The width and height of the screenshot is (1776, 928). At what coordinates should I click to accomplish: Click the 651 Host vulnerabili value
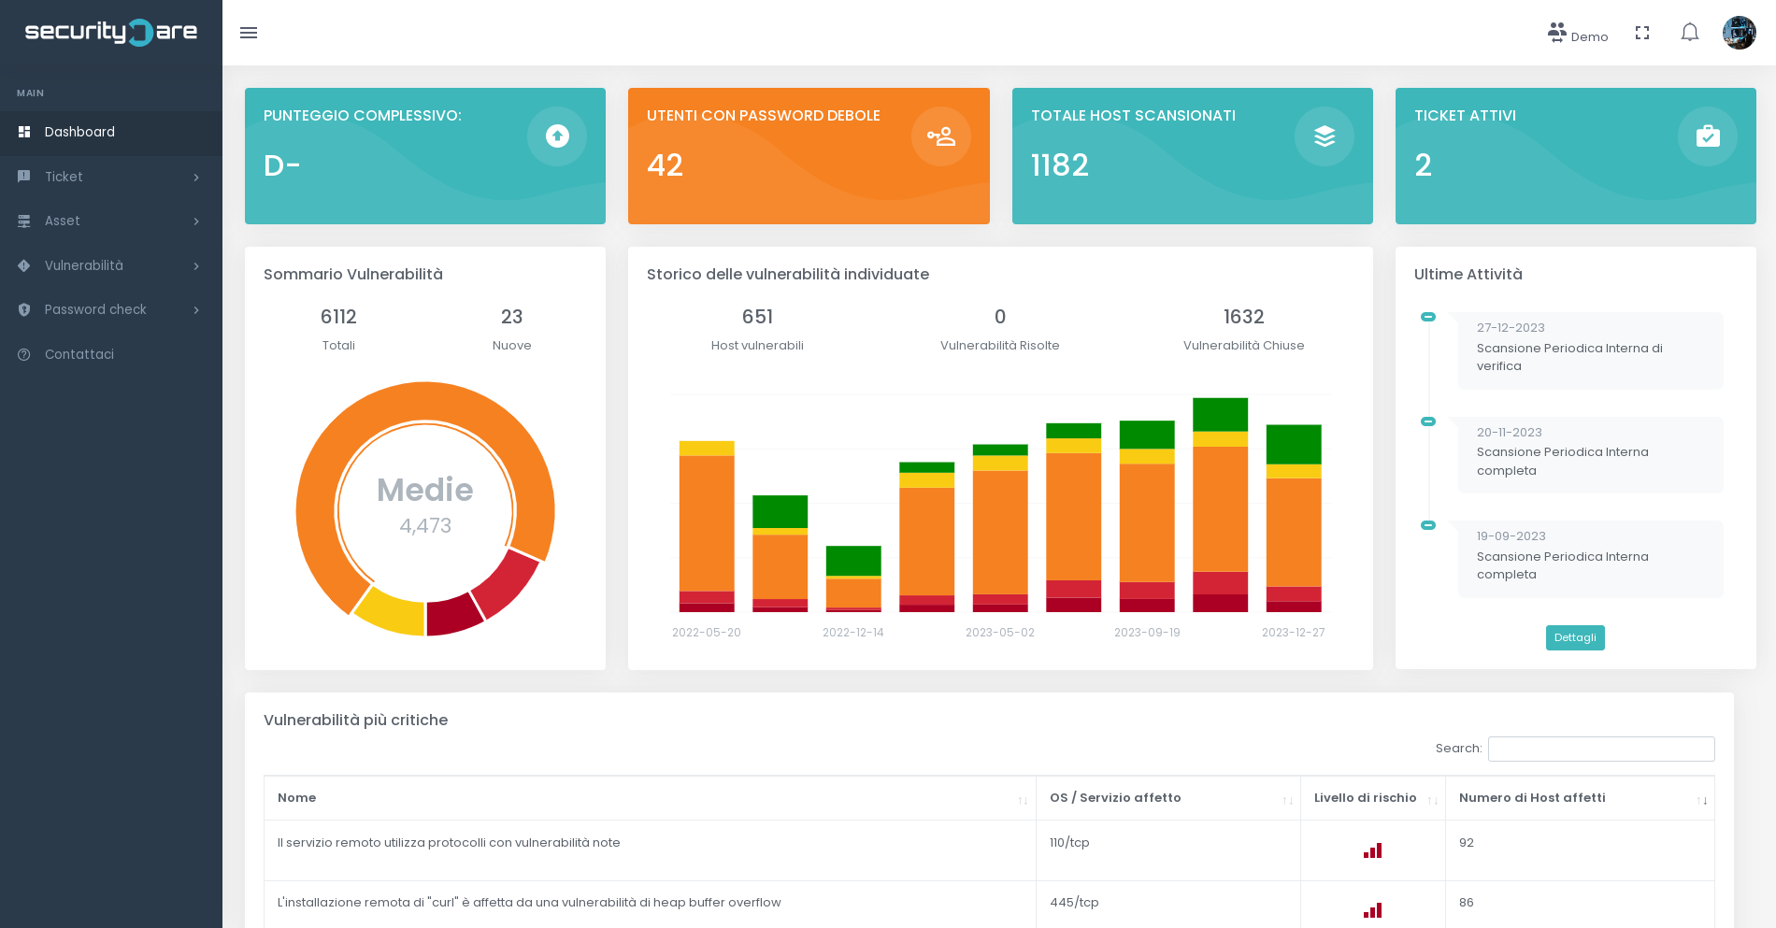[x=757, y=317]
